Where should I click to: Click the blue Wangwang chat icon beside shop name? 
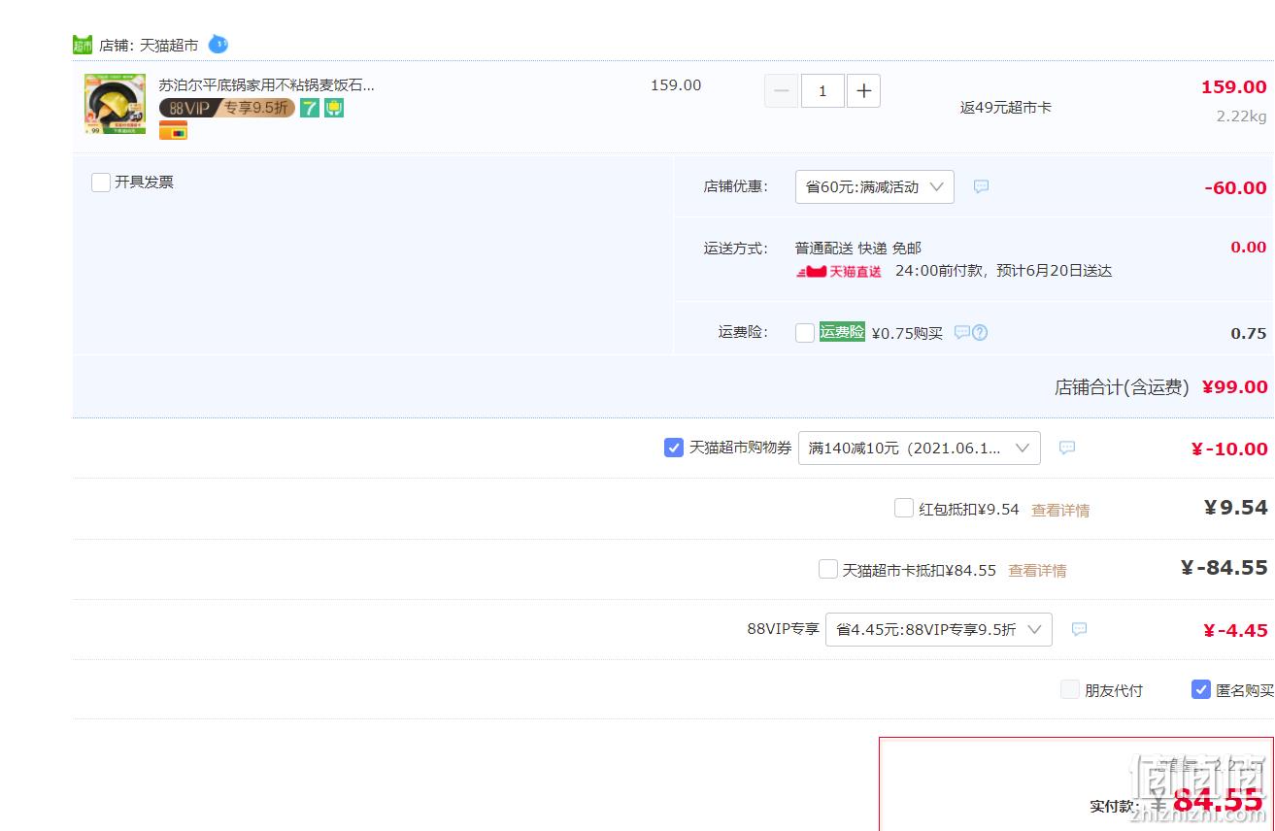pyautogui.click(x=218, y=45)
